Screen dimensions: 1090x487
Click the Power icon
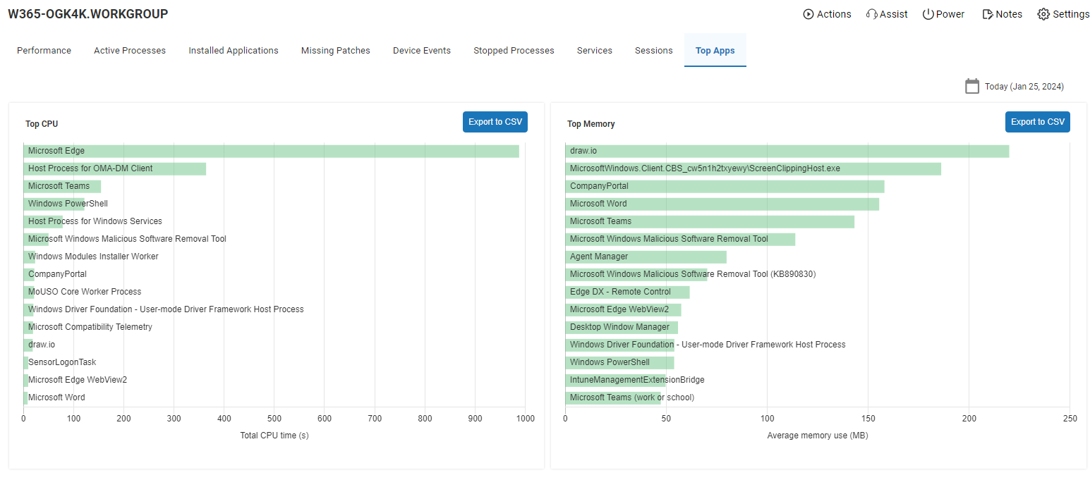click(x=928, y=14)
